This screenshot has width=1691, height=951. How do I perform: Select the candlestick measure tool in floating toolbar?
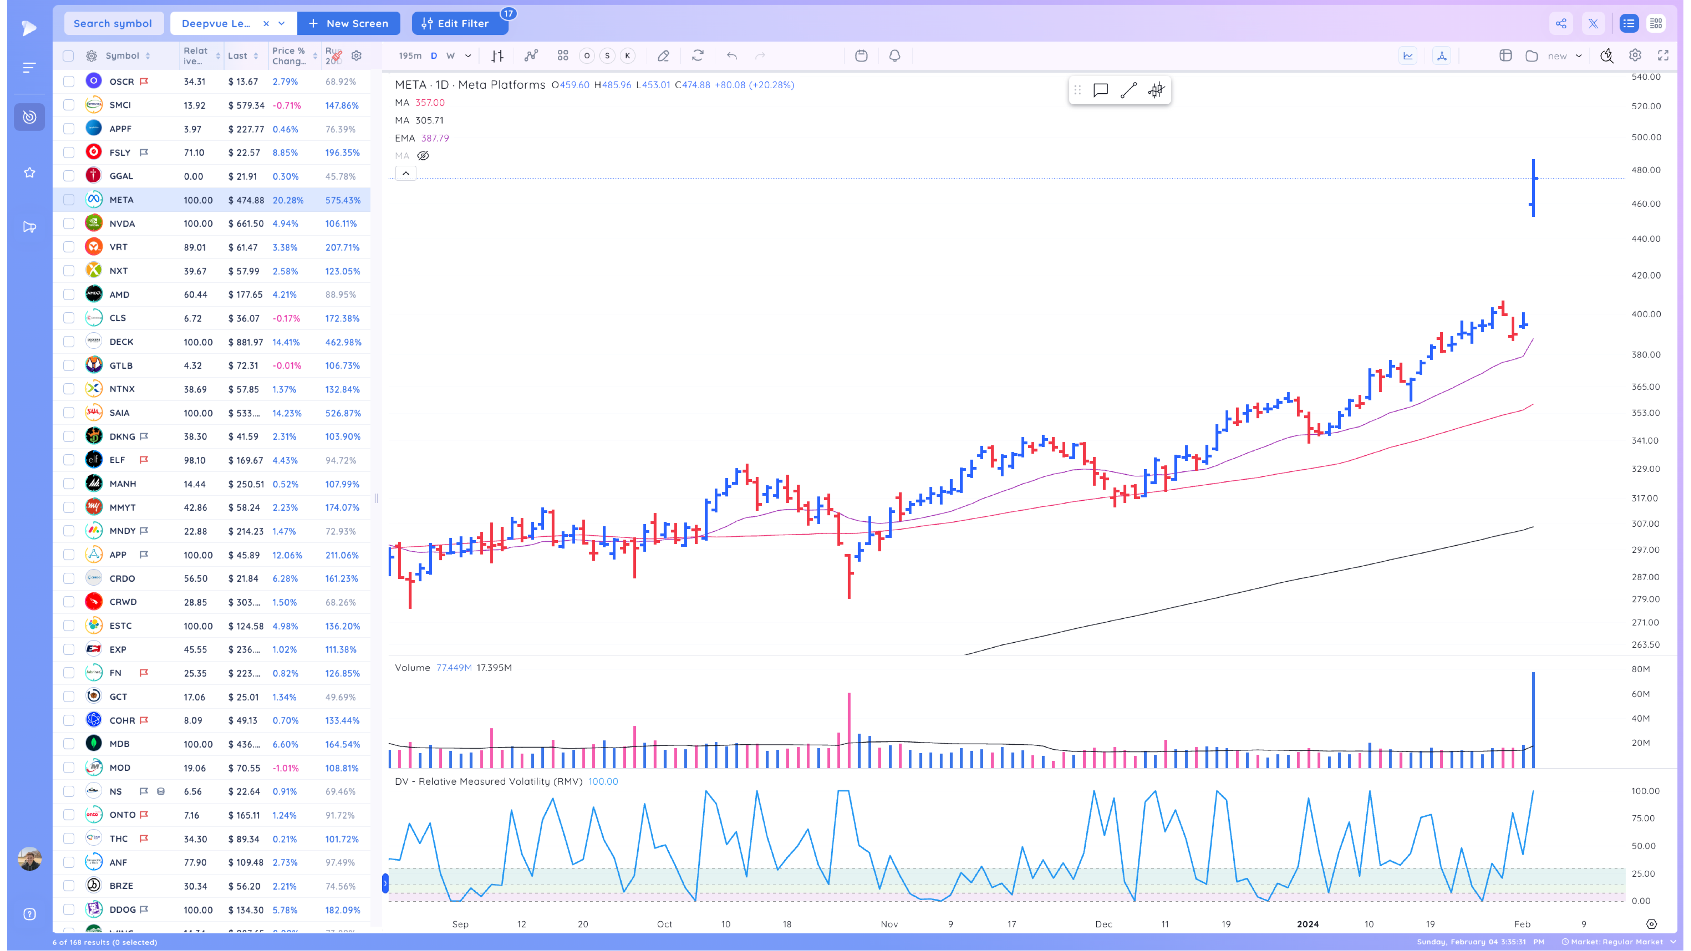(x=1156, y=90)
